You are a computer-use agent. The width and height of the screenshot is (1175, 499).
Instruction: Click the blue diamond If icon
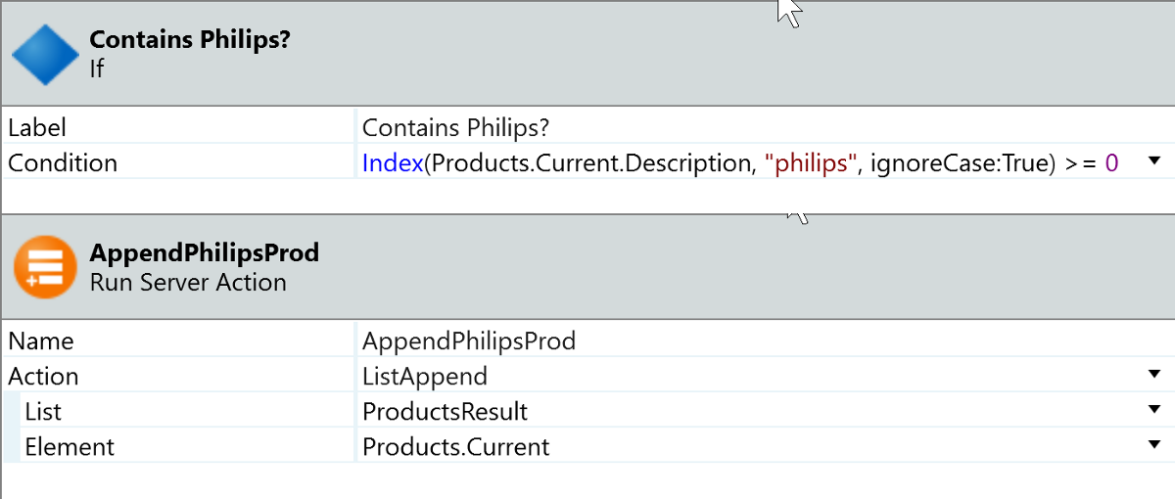click(x=45, y=55)
